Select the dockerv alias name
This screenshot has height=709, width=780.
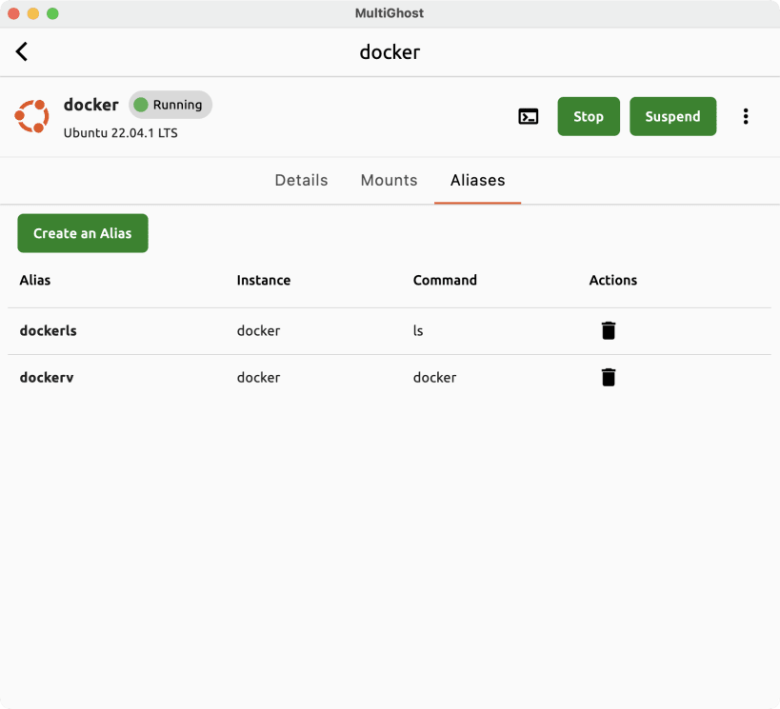point(47,378)
